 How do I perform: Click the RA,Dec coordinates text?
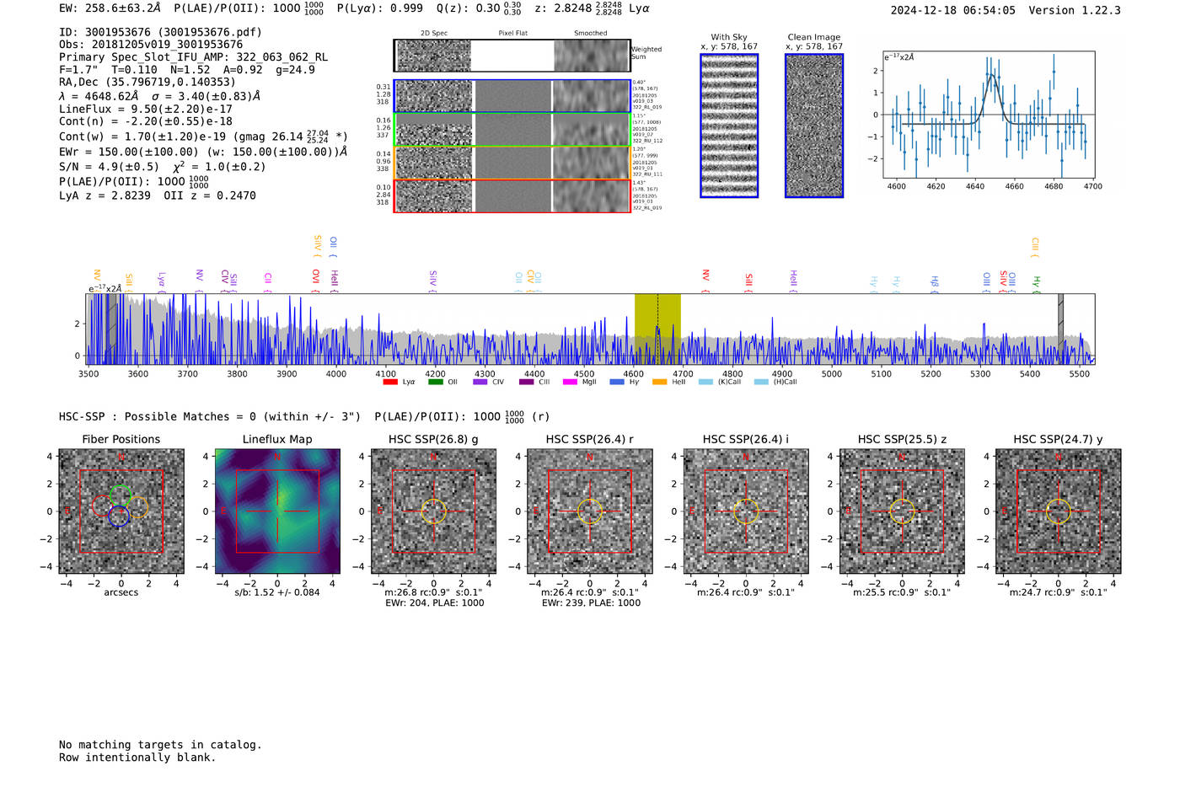pos(147,83)
